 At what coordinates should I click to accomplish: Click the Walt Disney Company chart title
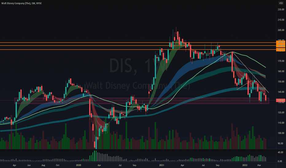(21, 3)
